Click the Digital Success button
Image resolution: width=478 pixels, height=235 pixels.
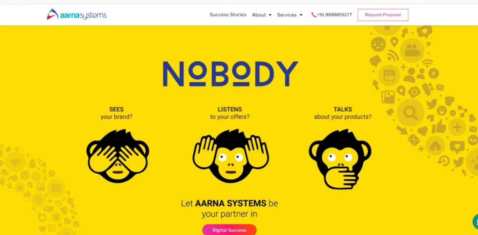pos(229,230)
